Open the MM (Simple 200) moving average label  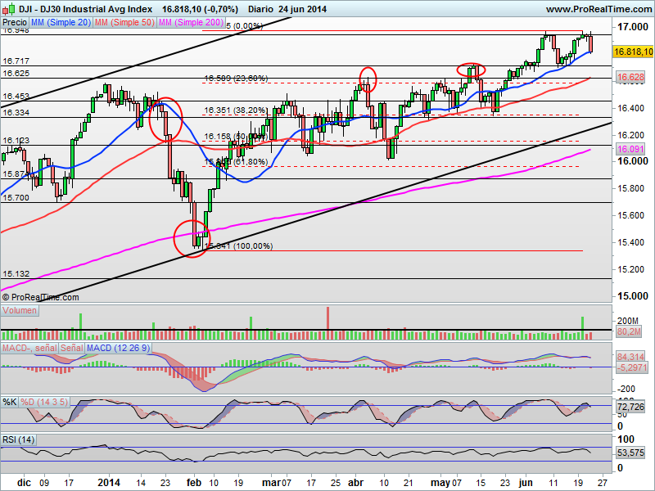pyautogui.click(x=192, y=23)
